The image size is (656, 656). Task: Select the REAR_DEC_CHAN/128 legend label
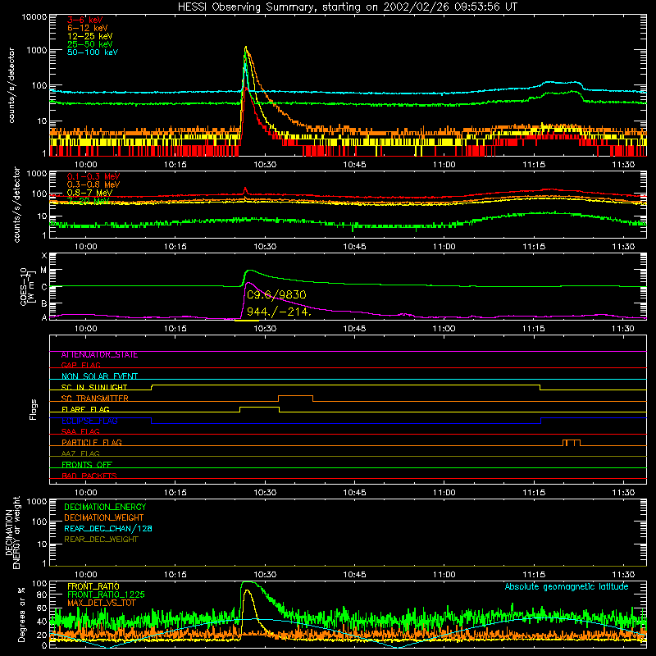[x=108, y=529]
